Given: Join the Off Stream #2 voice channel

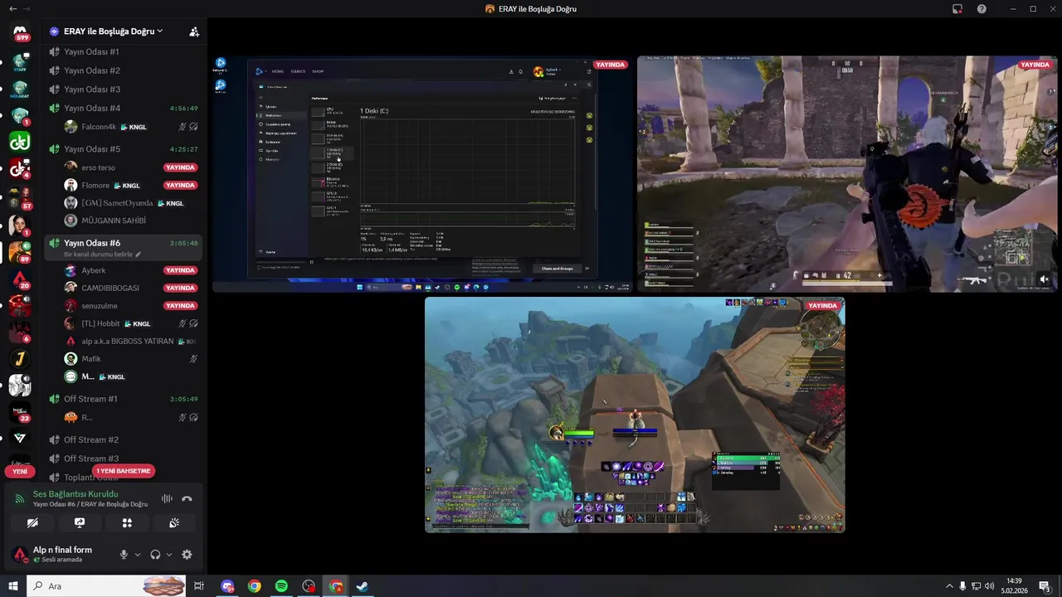Looking at the screenshot, I should (122, 439).
